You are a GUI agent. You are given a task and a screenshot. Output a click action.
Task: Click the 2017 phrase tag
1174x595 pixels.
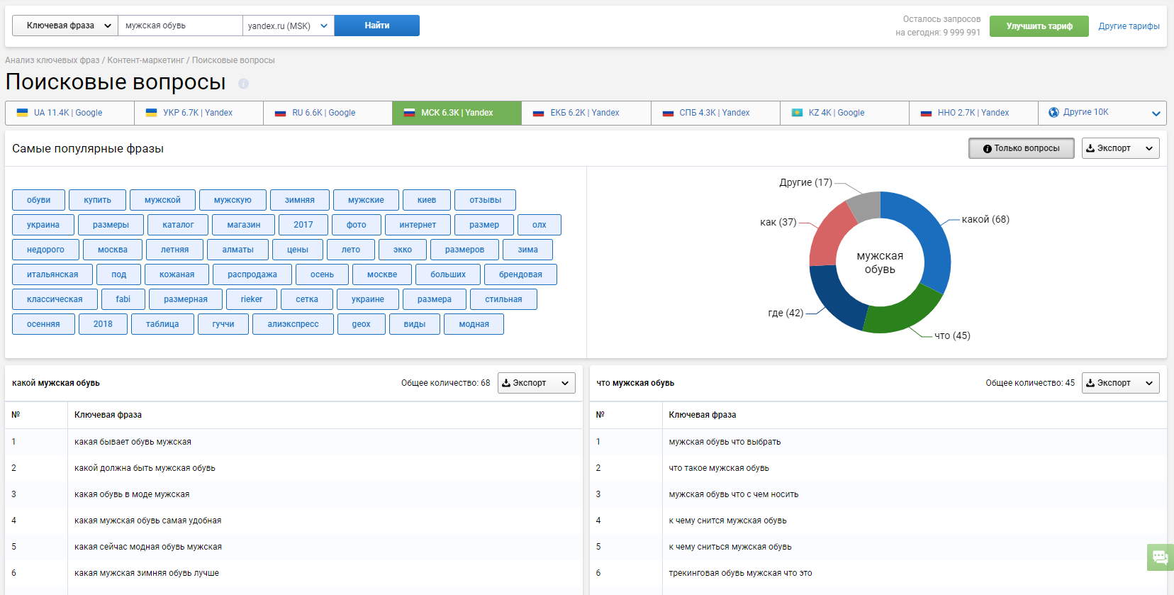click(303, 225)
